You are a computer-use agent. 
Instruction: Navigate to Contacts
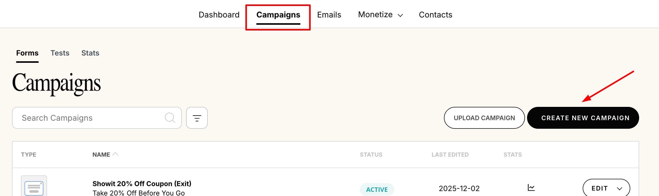(435, 15)
